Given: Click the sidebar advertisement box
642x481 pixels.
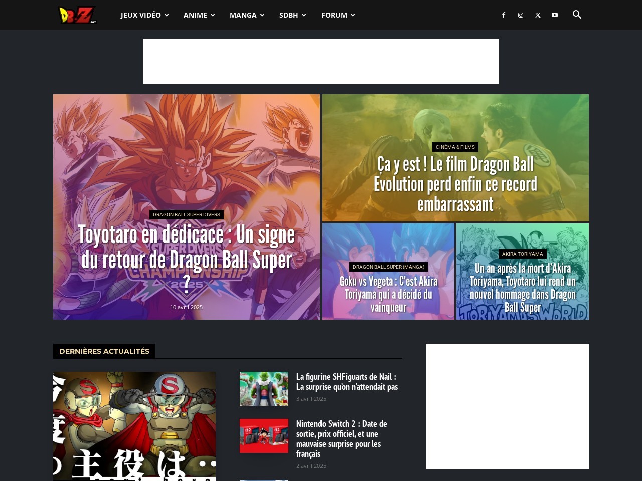Looking at the screenshot, I should click(508, 406).
